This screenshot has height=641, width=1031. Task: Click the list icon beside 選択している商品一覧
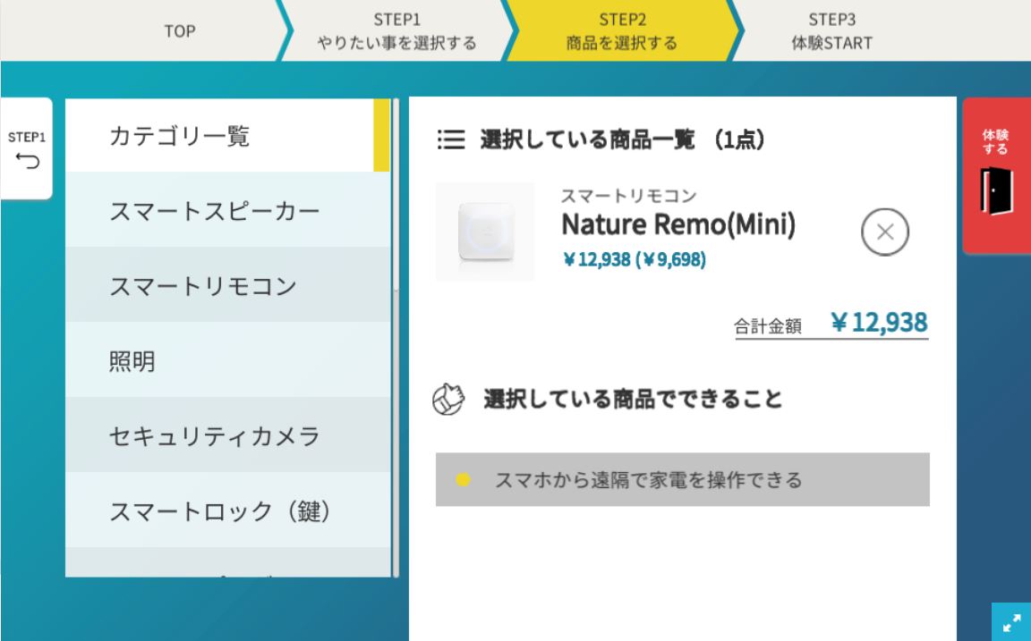point(451,139)
